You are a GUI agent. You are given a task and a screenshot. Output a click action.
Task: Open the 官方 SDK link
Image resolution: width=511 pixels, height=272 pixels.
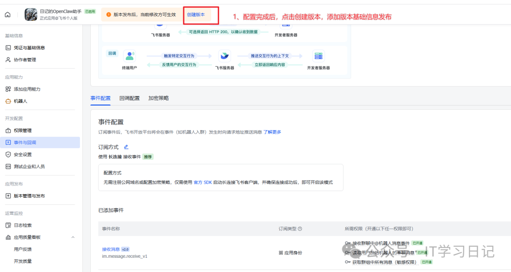[x=203, y=183]
